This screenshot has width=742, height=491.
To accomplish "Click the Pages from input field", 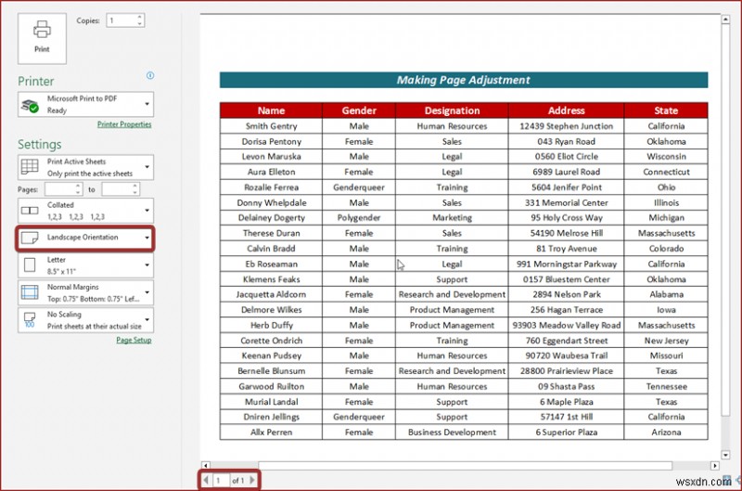I will click(x=60, y=189).
